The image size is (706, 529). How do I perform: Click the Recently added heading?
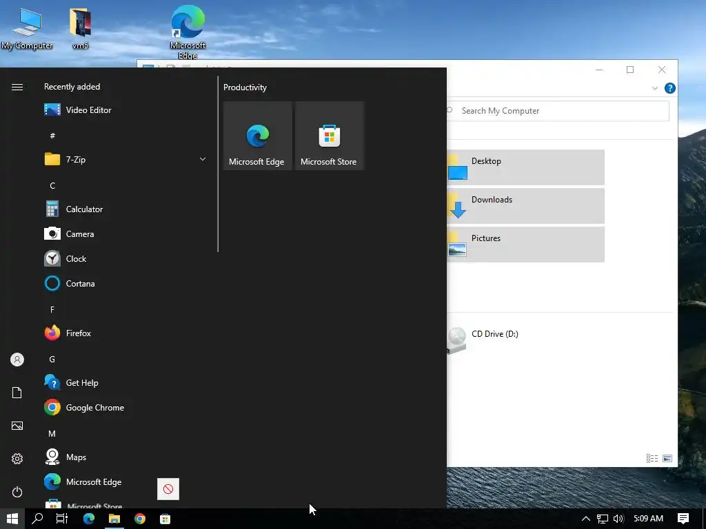click(72, 87)
